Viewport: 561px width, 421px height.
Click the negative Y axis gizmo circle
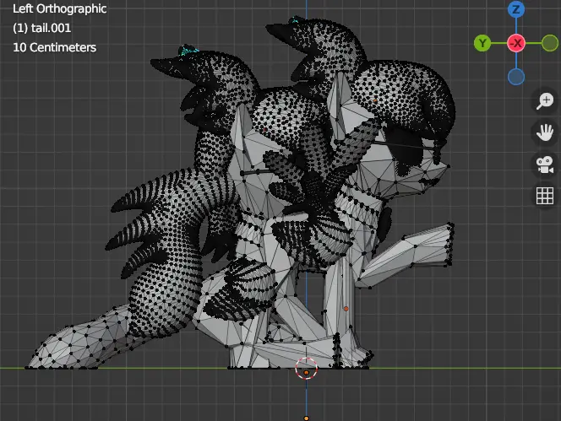pyautogui.click(x=550, y=43)
